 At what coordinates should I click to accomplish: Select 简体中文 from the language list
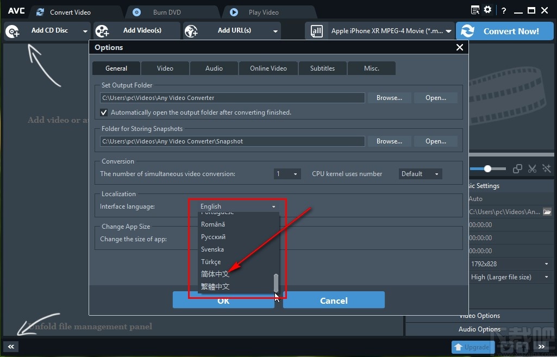point(215,274)
